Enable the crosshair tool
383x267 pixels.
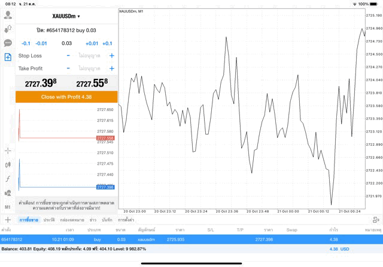(x=8, y=151)
